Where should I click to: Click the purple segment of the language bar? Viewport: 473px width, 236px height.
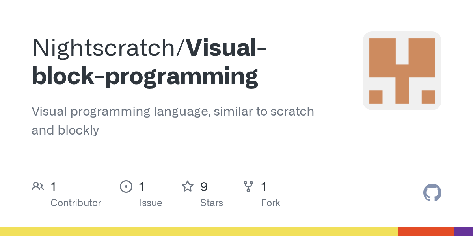point(464,231)
